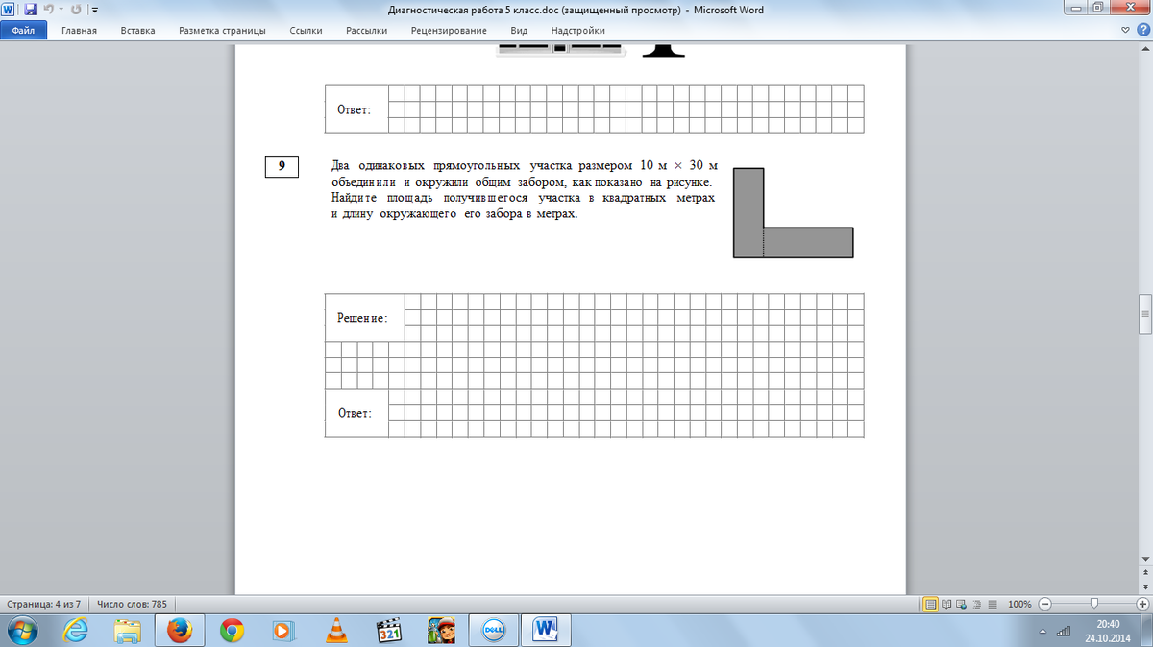Switch to Web Layout view icon

962,605
